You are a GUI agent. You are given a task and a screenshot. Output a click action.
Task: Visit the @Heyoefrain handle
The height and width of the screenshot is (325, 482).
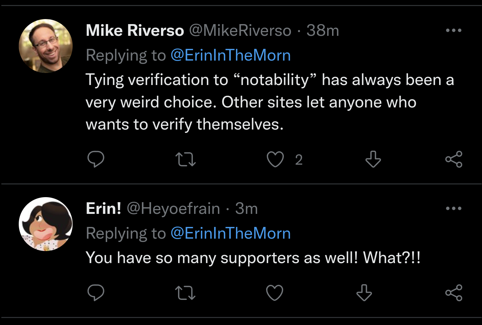click(173, 209)
